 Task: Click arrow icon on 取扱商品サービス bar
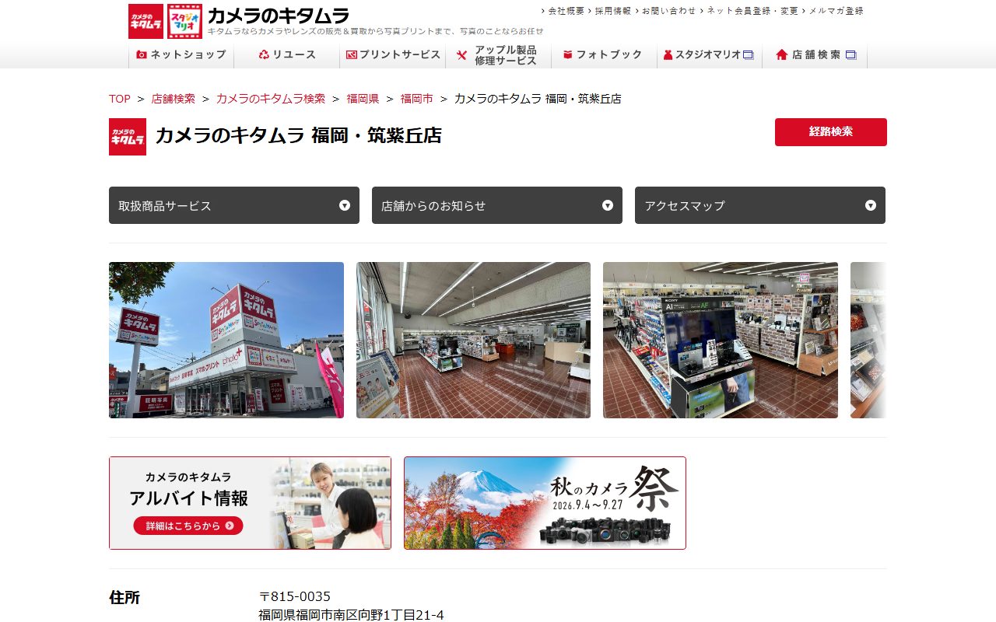pos(345,205)
